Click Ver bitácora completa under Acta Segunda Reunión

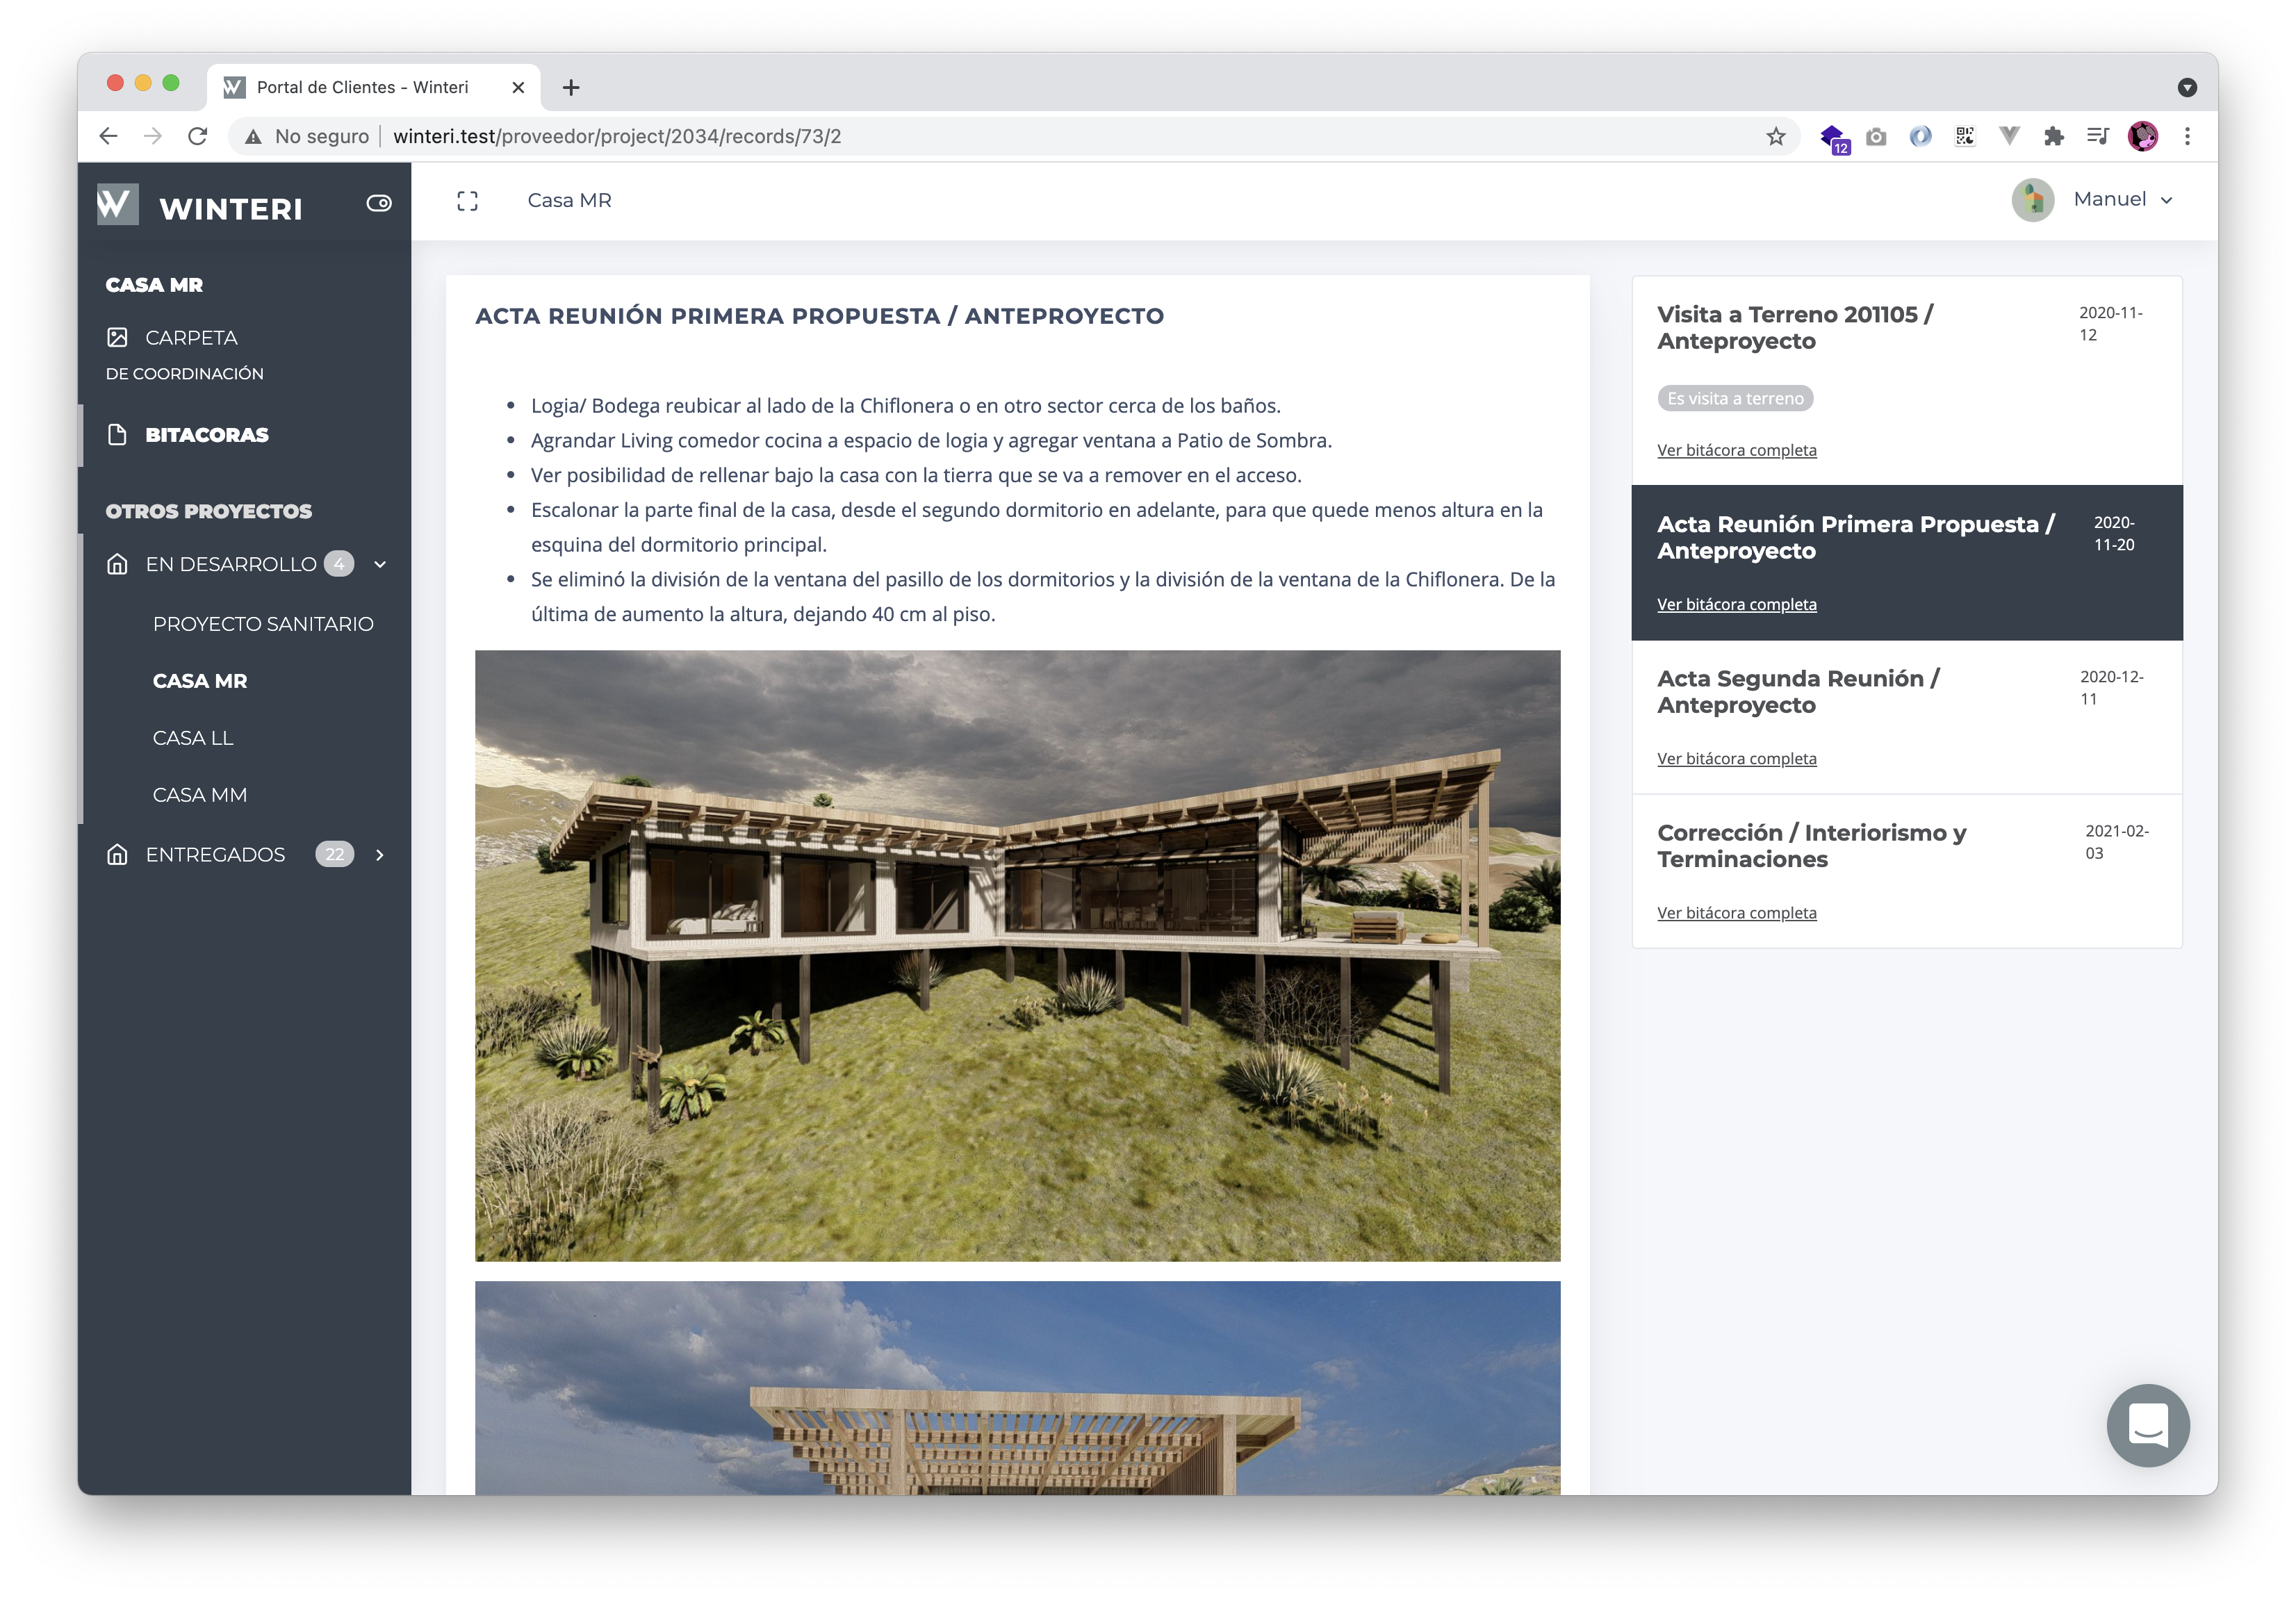click(1736, 759)
